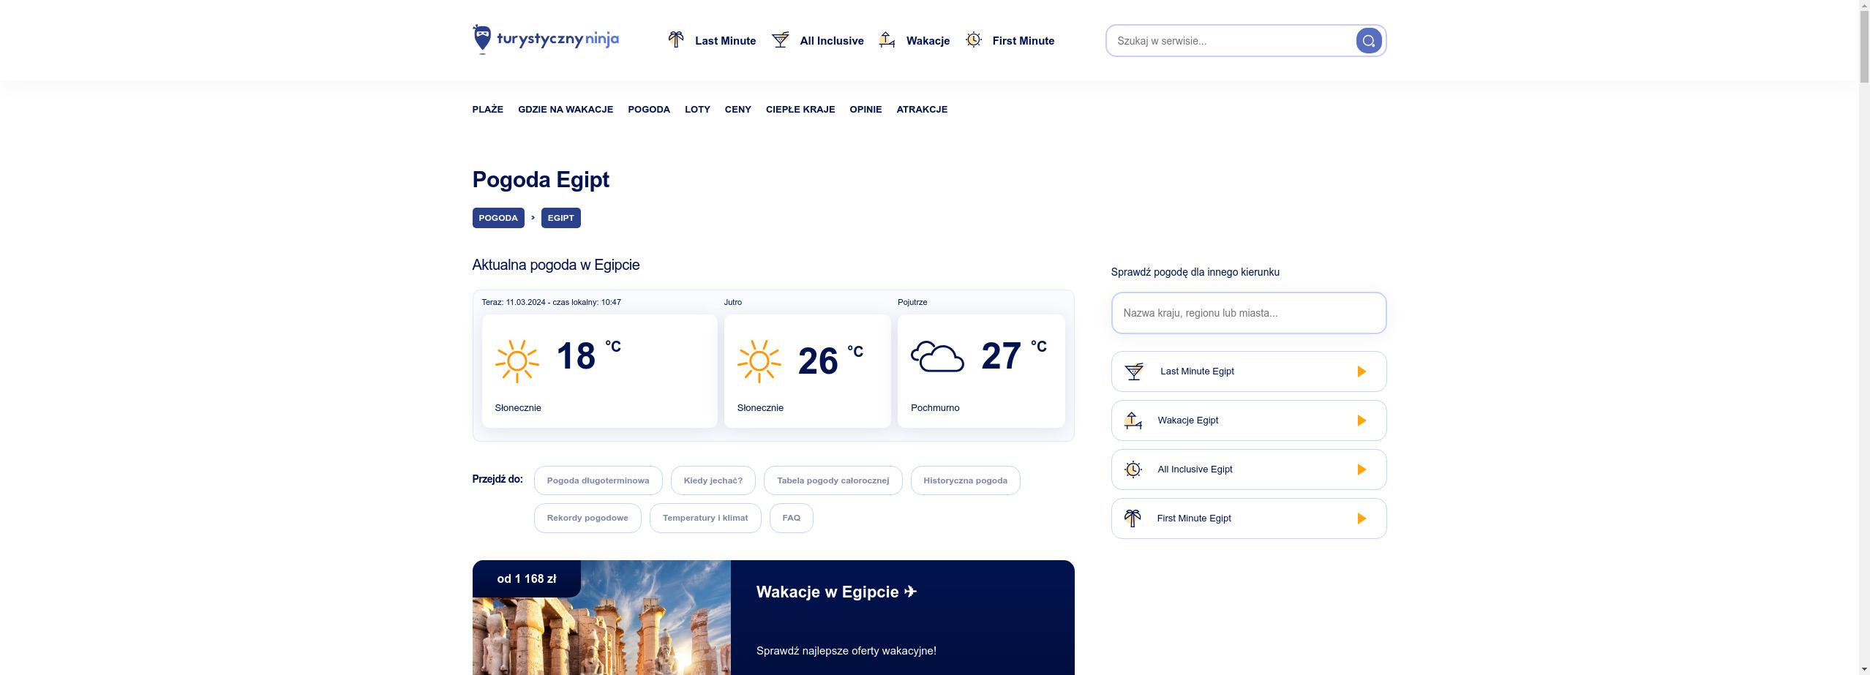The width and height of the screenshot is (1870, 675).
Task: Click the destination name weather input field
Action: point(1247,313)
